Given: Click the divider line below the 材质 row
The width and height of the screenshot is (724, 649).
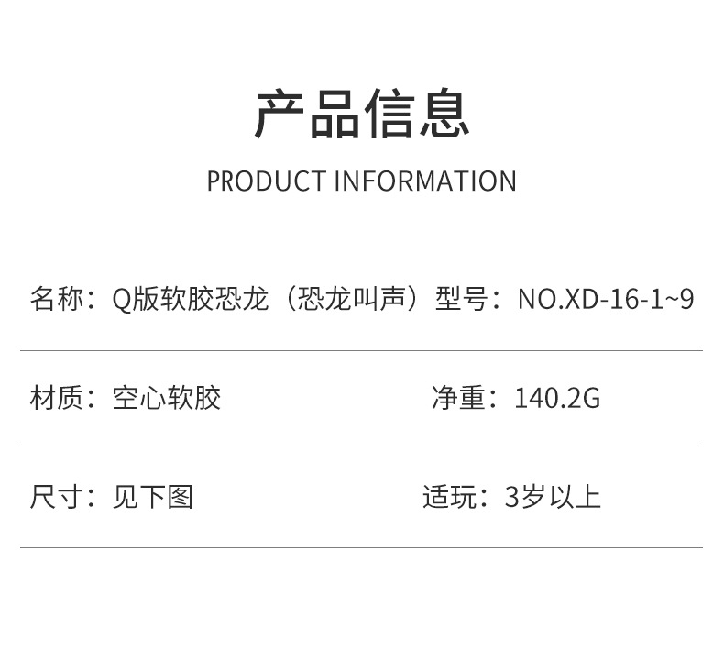Looking at the screenshot, I should coord(361,445).
